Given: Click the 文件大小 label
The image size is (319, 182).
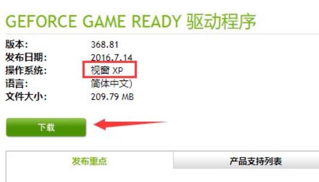Looking at the screenshot, I should pyautogui.click(x=26, y=97).
